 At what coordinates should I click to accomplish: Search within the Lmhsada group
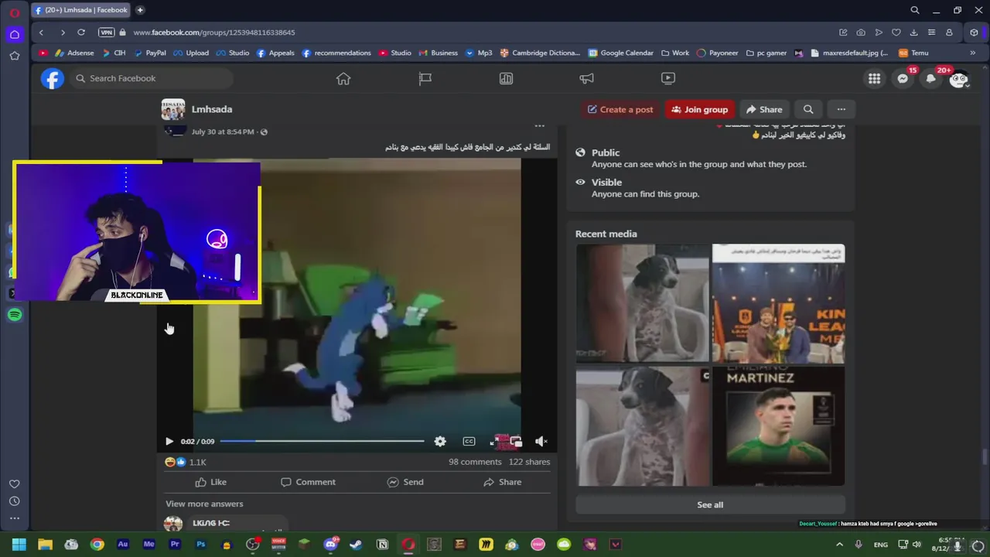pos(808,109)
